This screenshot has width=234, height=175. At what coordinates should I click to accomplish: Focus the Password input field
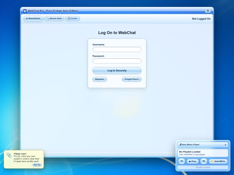(117, 61)
